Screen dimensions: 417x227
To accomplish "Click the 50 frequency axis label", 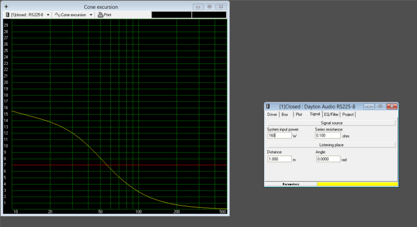I will [100, 212].
